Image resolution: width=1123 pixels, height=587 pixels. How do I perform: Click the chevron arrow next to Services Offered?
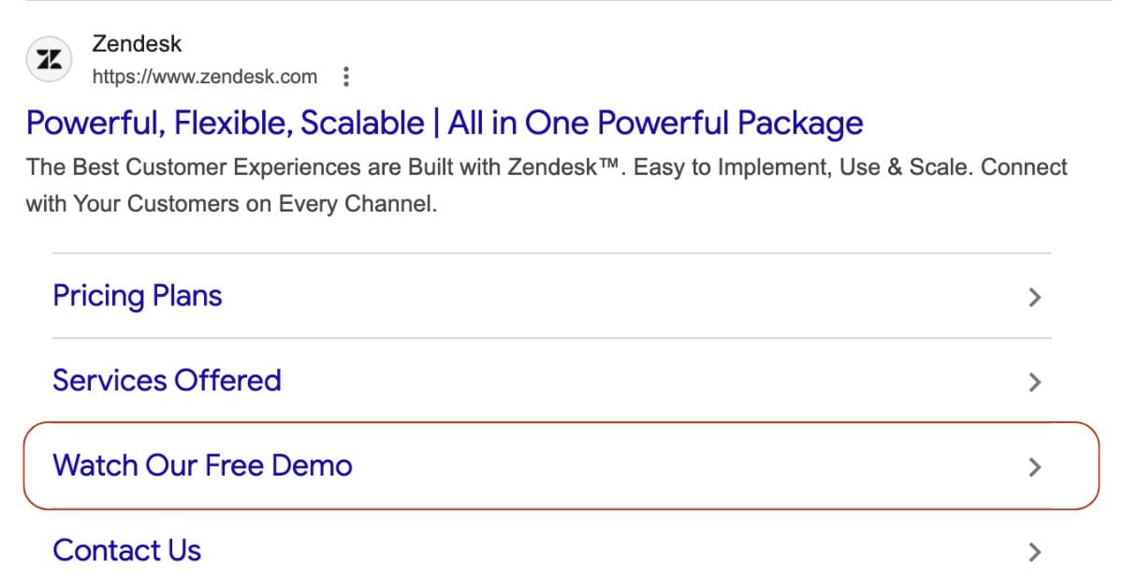coord(1034,382)
